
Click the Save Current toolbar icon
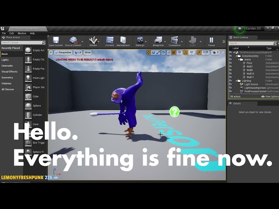(56, 40)
